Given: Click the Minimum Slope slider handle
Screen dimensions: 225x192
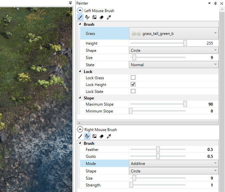Looking at the screenshot, I should (x=131, y=111).
